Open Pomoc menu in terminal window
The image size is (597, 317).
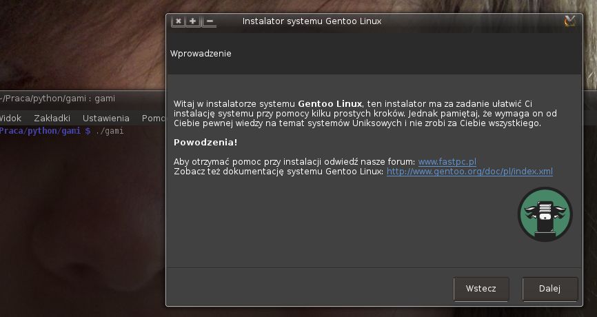pyautogui.click(x=154, y=119)
